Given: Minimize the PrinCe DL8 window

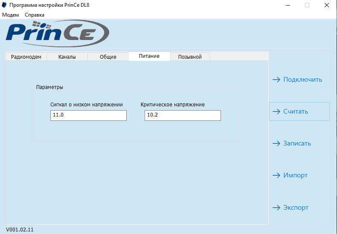Looking at the screenshot, I should pos(288,5).
